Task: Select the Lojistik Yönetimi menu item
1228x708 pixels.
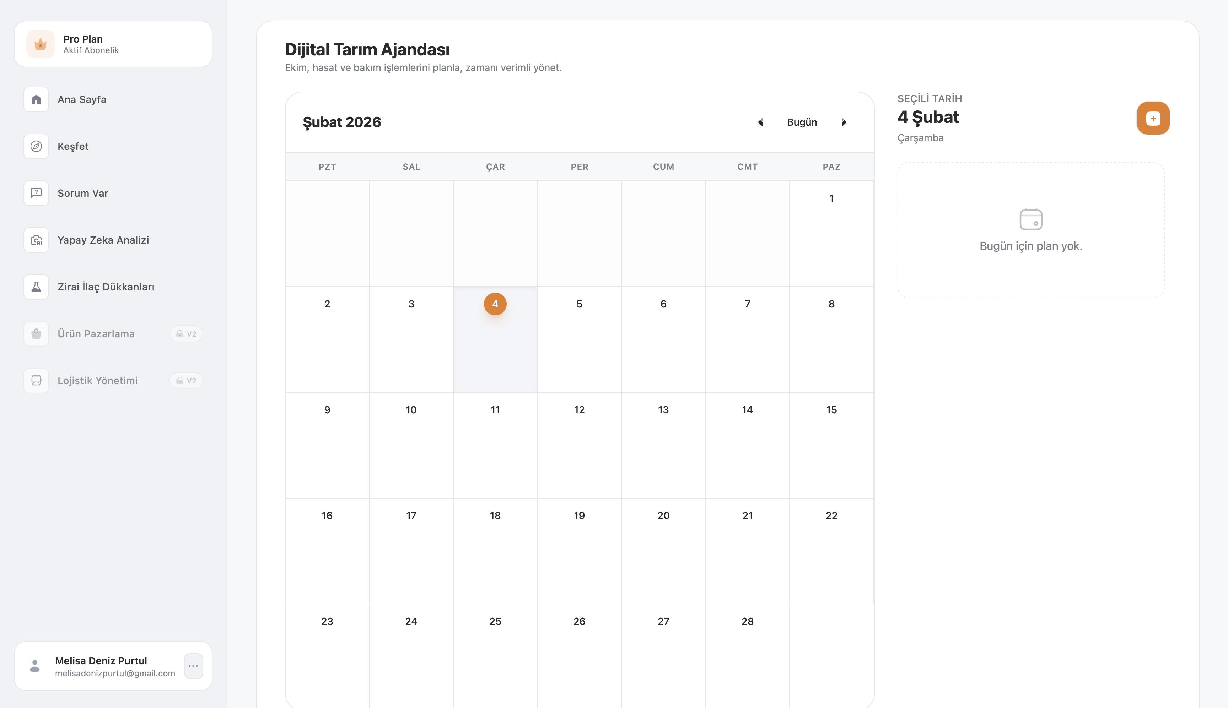Action: coord(97,381)
